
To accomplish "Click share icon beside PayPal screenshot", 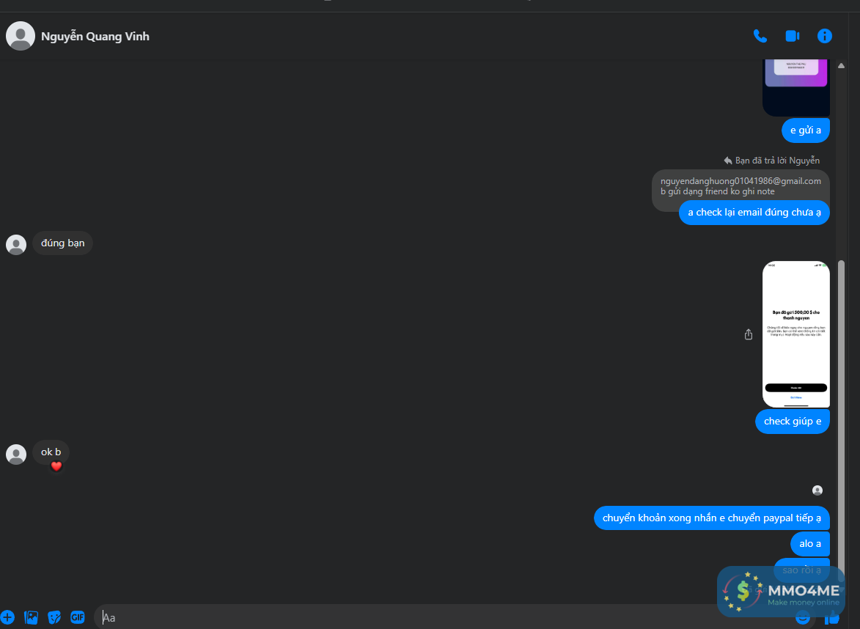I will pos(748,334).
